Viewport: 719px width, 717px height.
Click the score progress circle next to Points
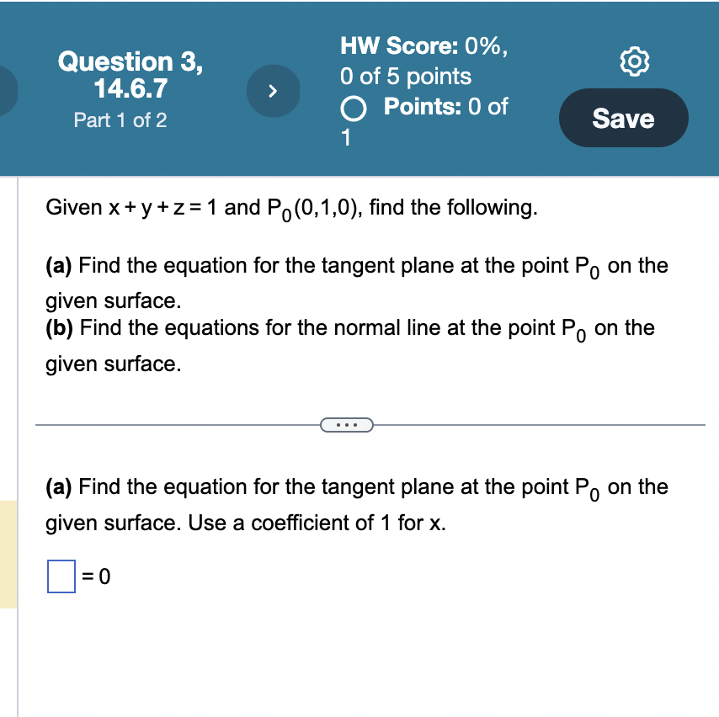click(x=354, y=109)
